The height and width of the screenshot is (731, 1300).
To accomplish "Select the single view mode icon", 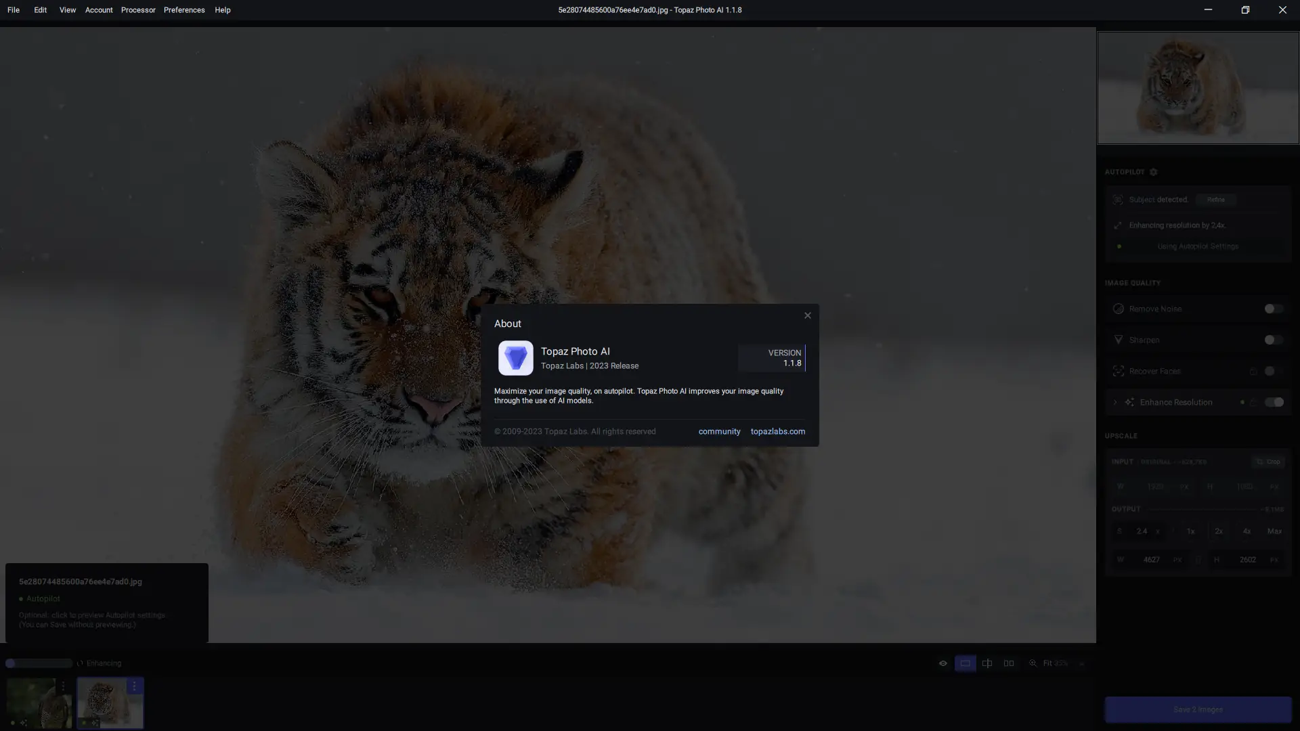I will click(x=966, y=663).
